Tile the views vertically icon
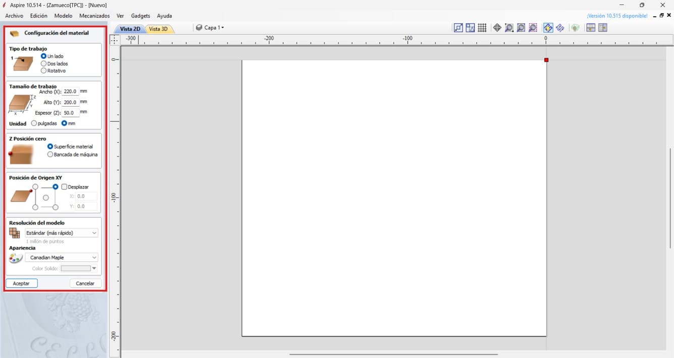Viewport: 674px width, 358px height. tap(602, 28)
